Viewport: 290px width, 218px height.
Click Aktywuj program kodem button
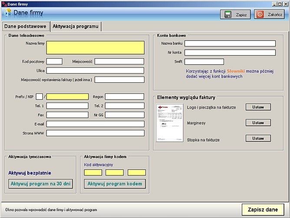click(x=115, y=184)
